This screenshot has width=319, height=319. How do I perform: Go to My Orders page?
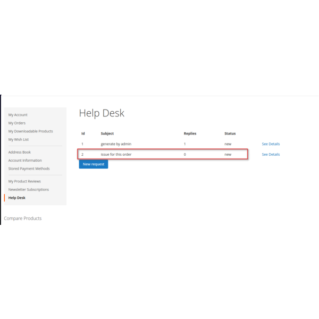pos(17,123)
